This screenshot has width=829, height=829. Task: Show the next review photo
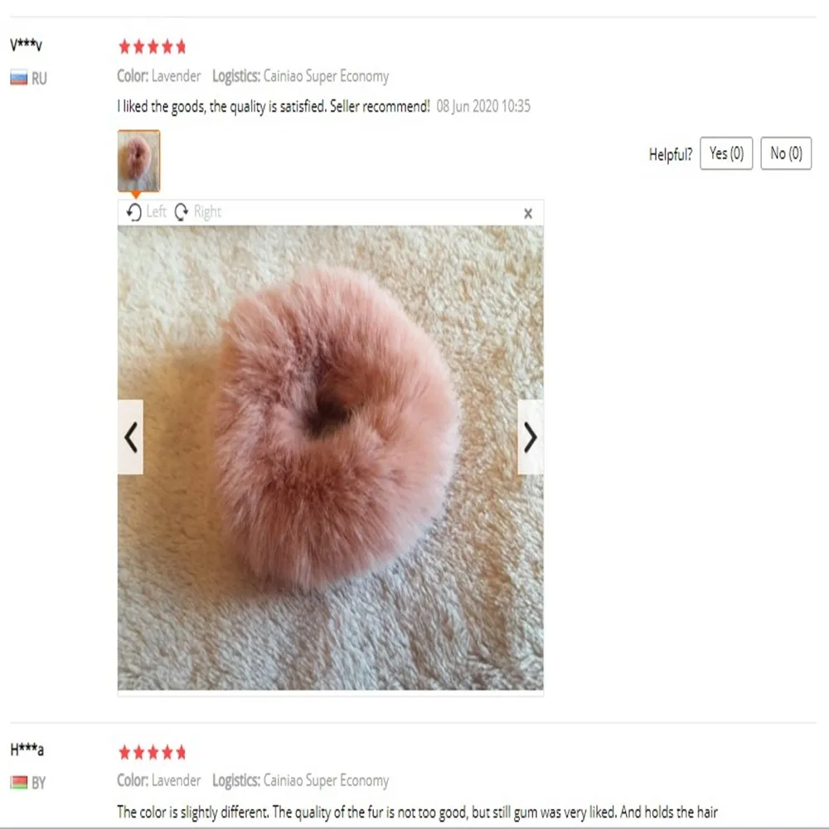(x=531, y=437)
